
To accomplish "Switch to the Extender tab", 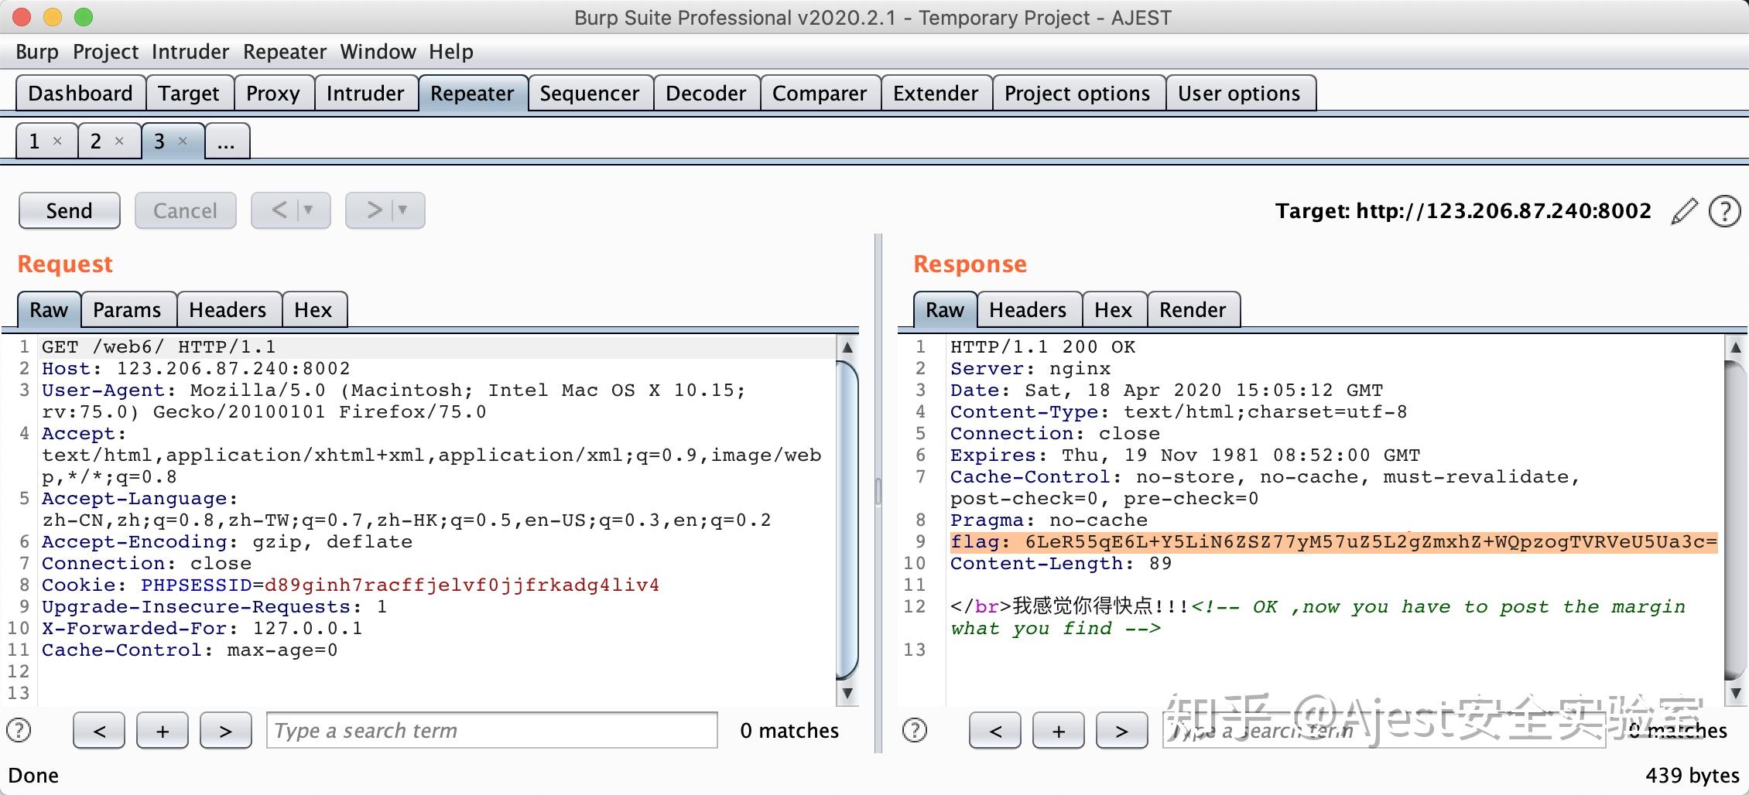I will pos(936,94).
